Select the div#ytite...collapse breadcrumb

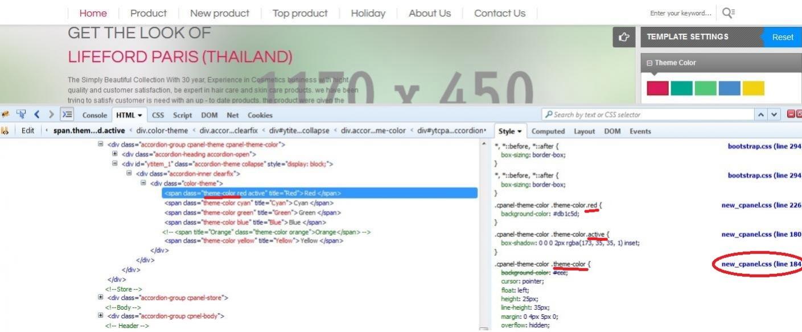[299, 130]
